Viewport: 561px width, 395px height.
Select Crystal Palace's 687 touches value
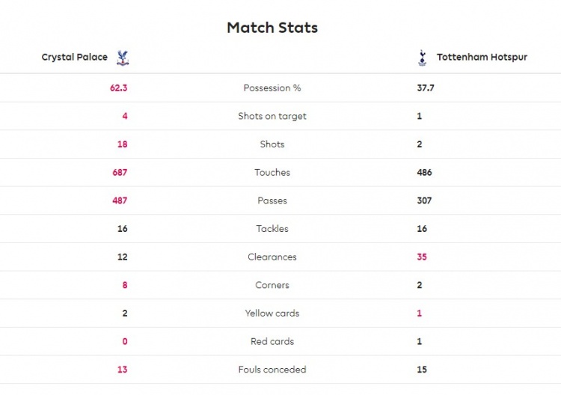[119, 173]
